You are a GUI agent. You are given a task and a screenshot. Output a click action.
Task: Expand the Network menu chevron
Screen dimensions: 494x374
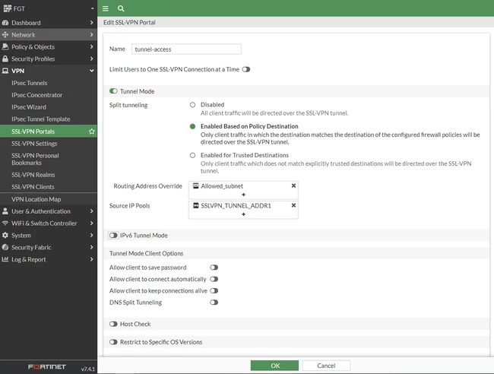pyautogui.click(x=91, y=35)
